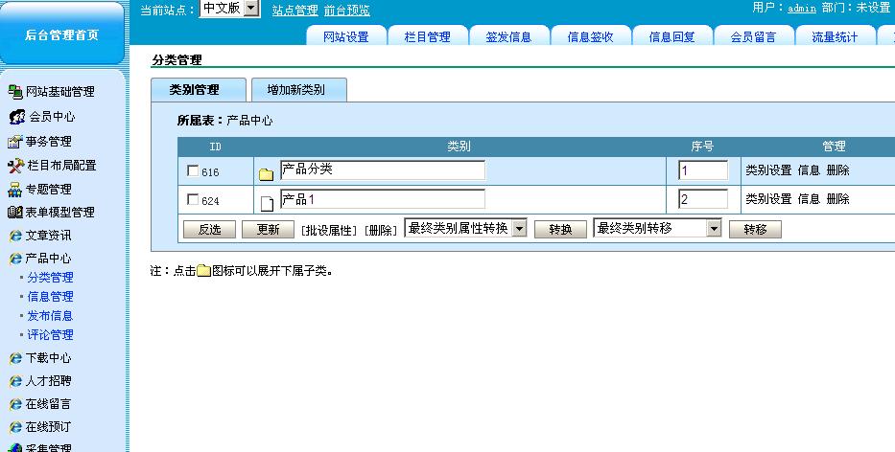895x452 pixels.
Task: Click the 栏目布局配置 tools icon
Action: pos(14,166)
